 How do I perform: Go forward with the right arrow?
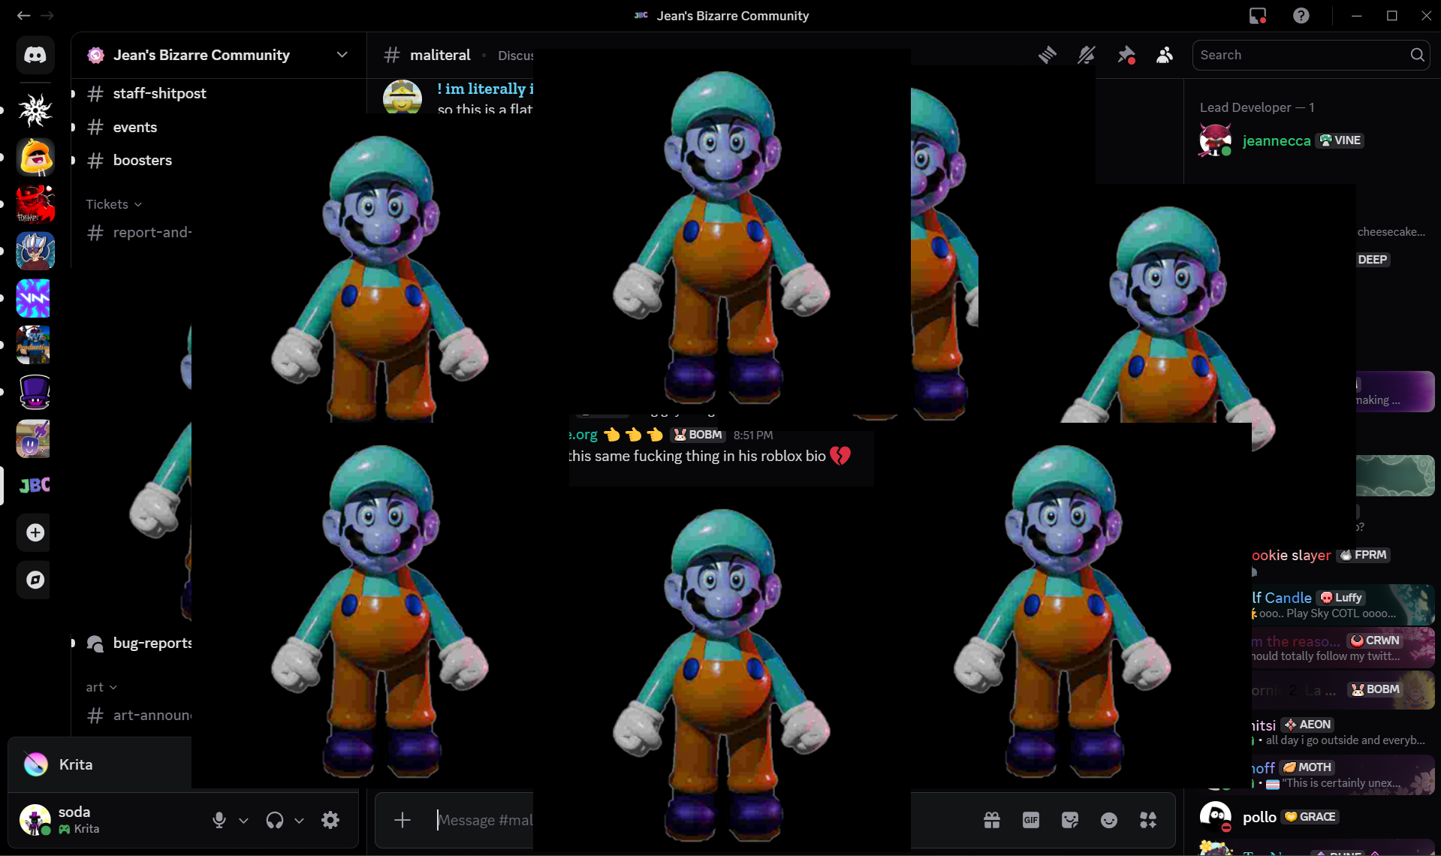(x=47, y=16)
